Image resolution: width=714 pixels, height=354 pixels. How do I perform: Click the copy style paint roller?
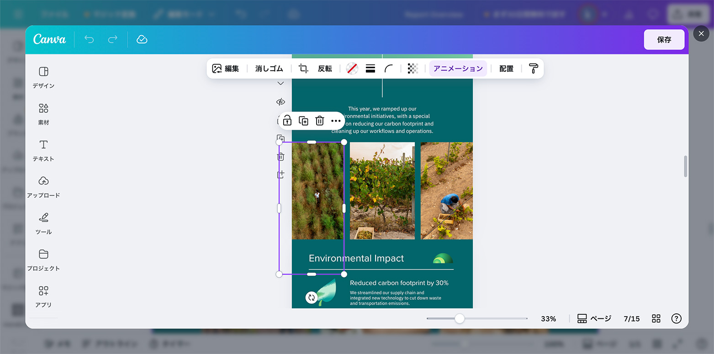click(x=533, y=69)
